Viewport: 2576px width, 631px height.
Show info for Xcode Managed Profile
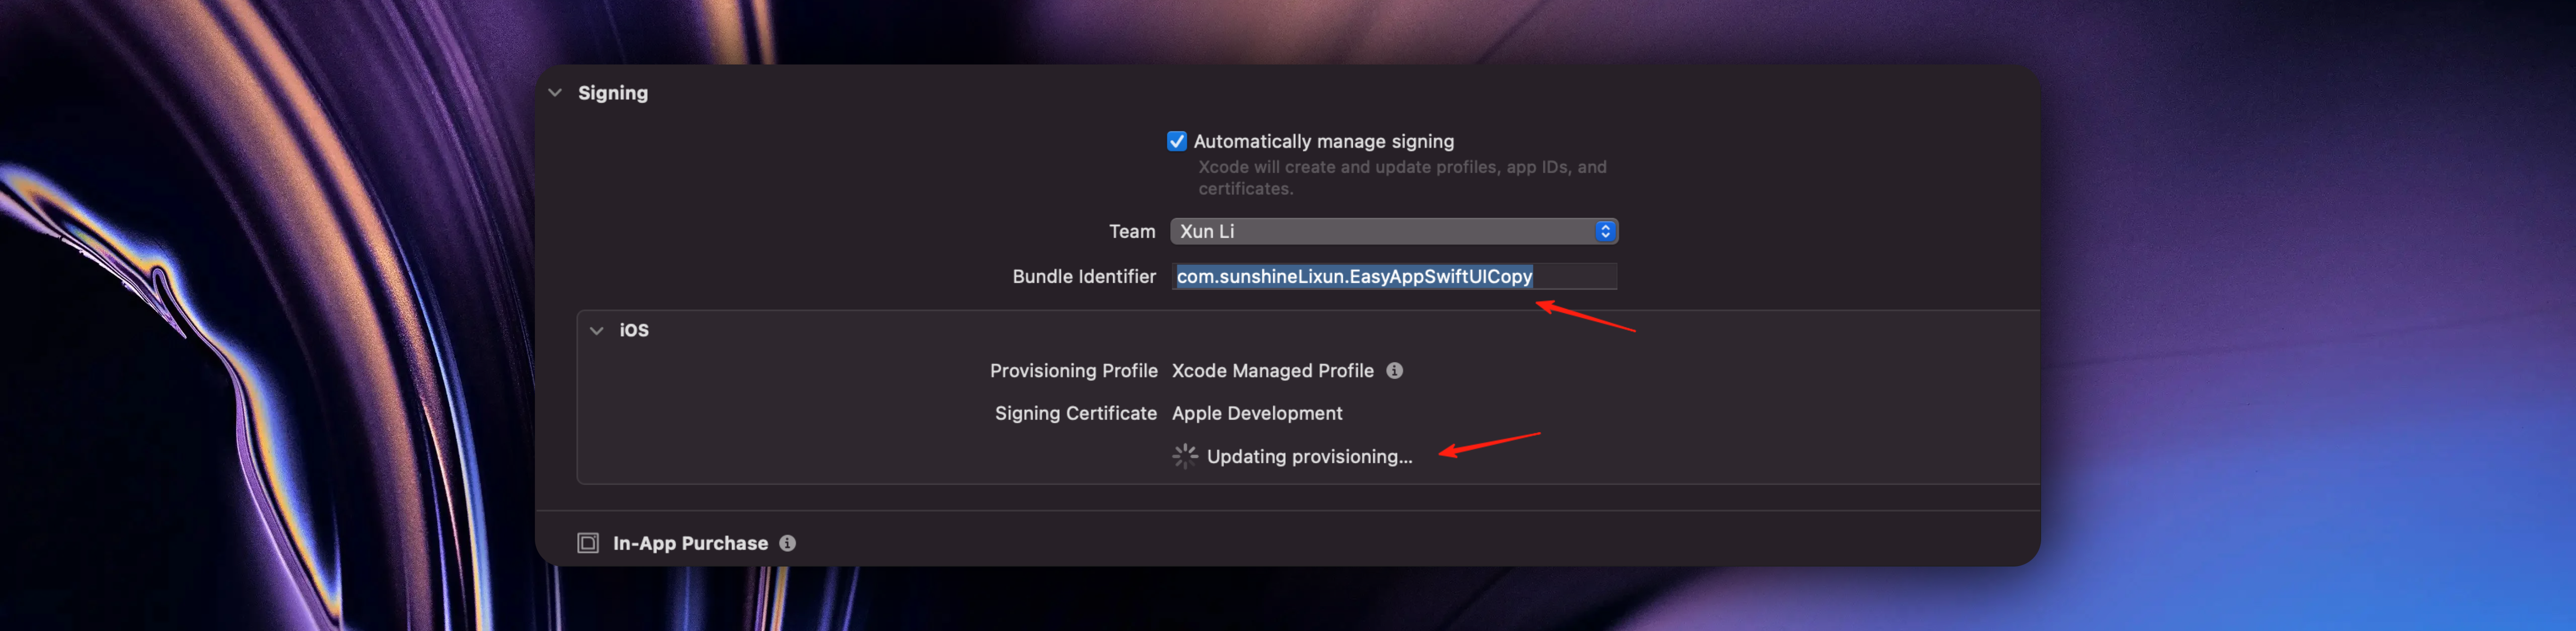[x=1394, y=371]
